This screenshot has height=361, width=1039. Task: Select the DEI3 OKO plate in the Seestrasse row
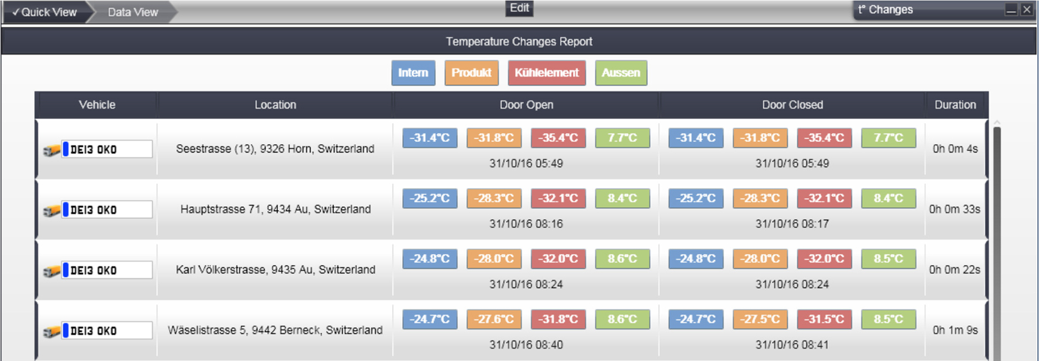pos(107,149)
